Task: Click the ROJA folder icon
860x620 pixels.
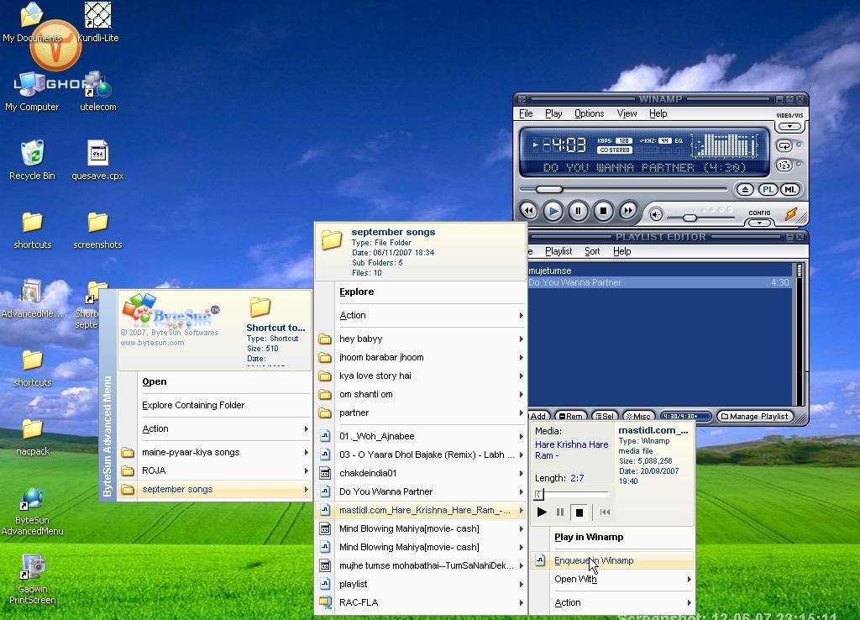Action: [x=128, y=470]
